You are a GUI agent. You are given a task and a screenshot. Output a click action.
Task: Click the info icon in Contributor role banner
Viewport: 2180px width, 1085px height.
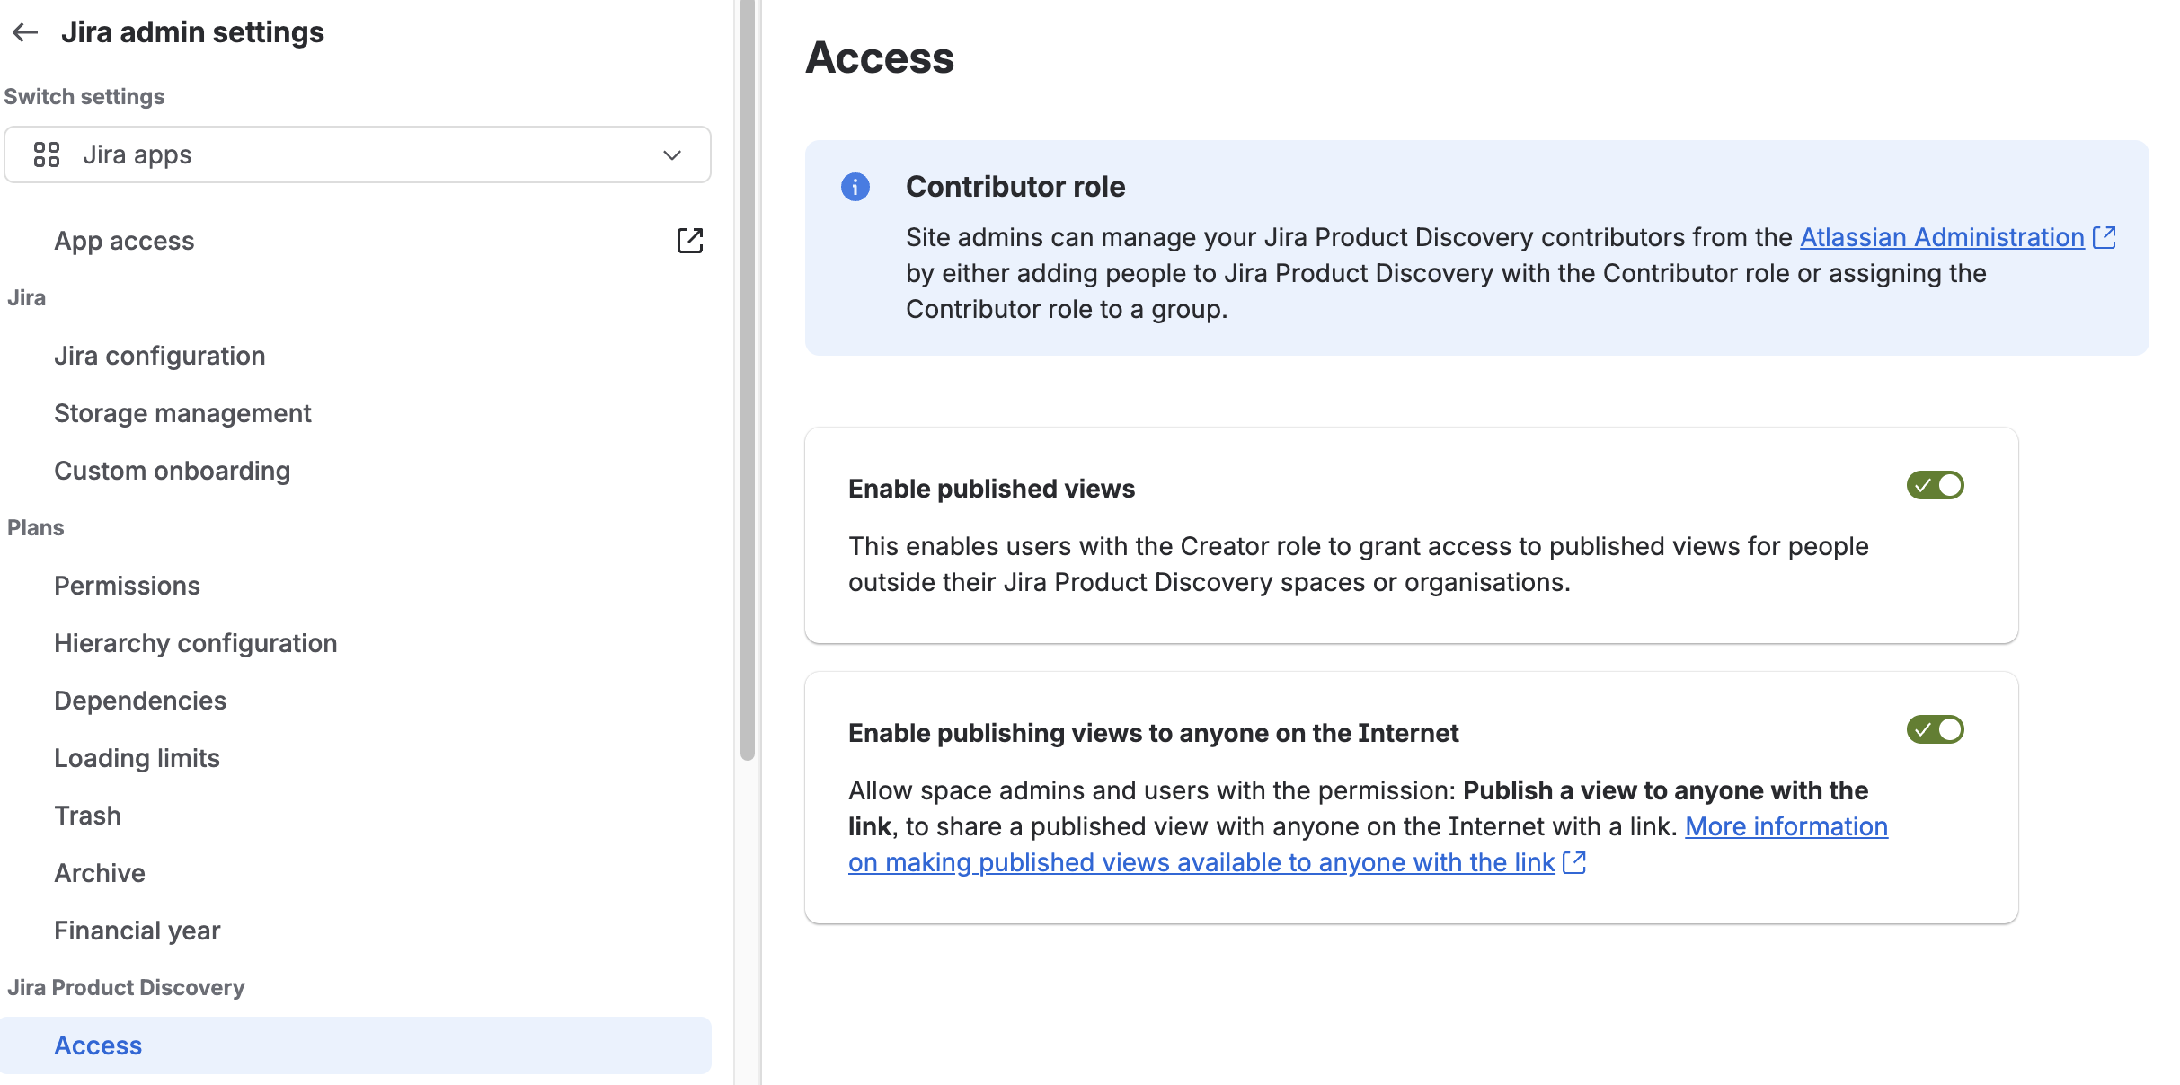click(855, 187)
